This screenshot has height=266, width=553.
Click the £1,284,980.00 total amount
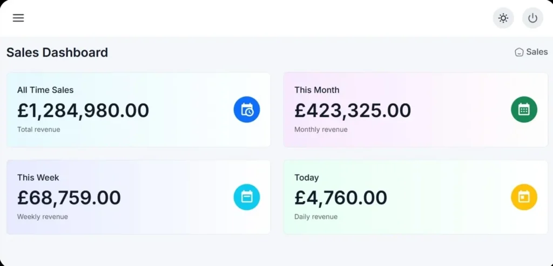click(x=83, y=111)
